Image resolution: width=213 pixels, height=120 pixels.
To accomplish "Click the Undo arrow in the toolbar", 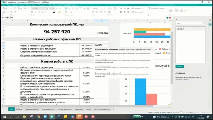I will click(11, 12).
